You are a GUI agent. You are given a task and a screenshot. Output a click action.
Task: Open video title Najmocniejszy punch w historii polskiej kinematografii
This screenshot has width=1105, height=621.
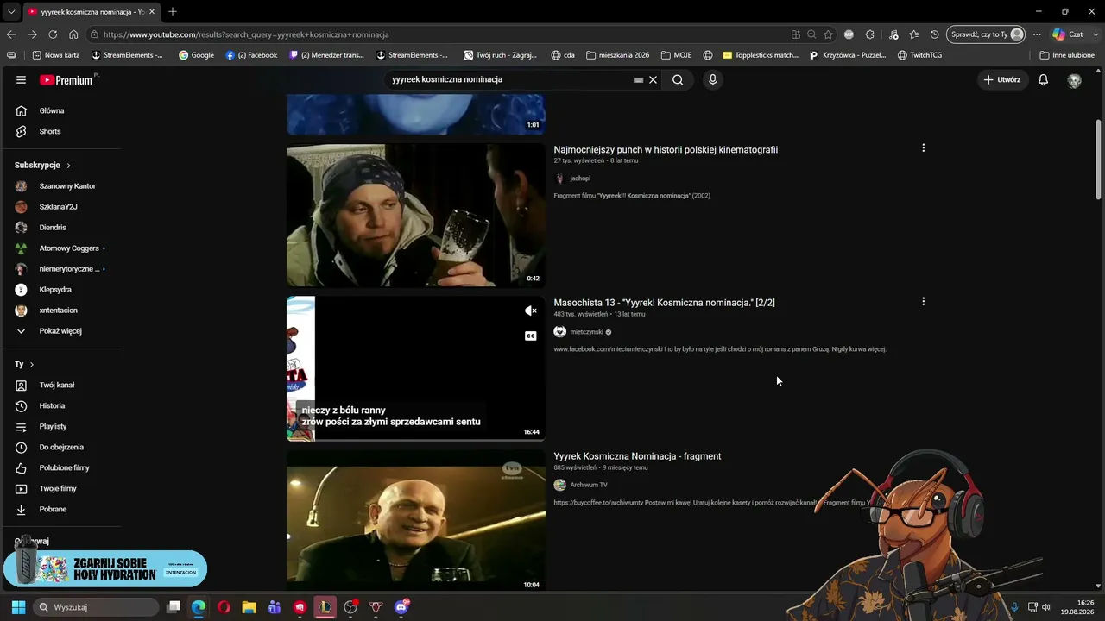click(x=666, y=150)
